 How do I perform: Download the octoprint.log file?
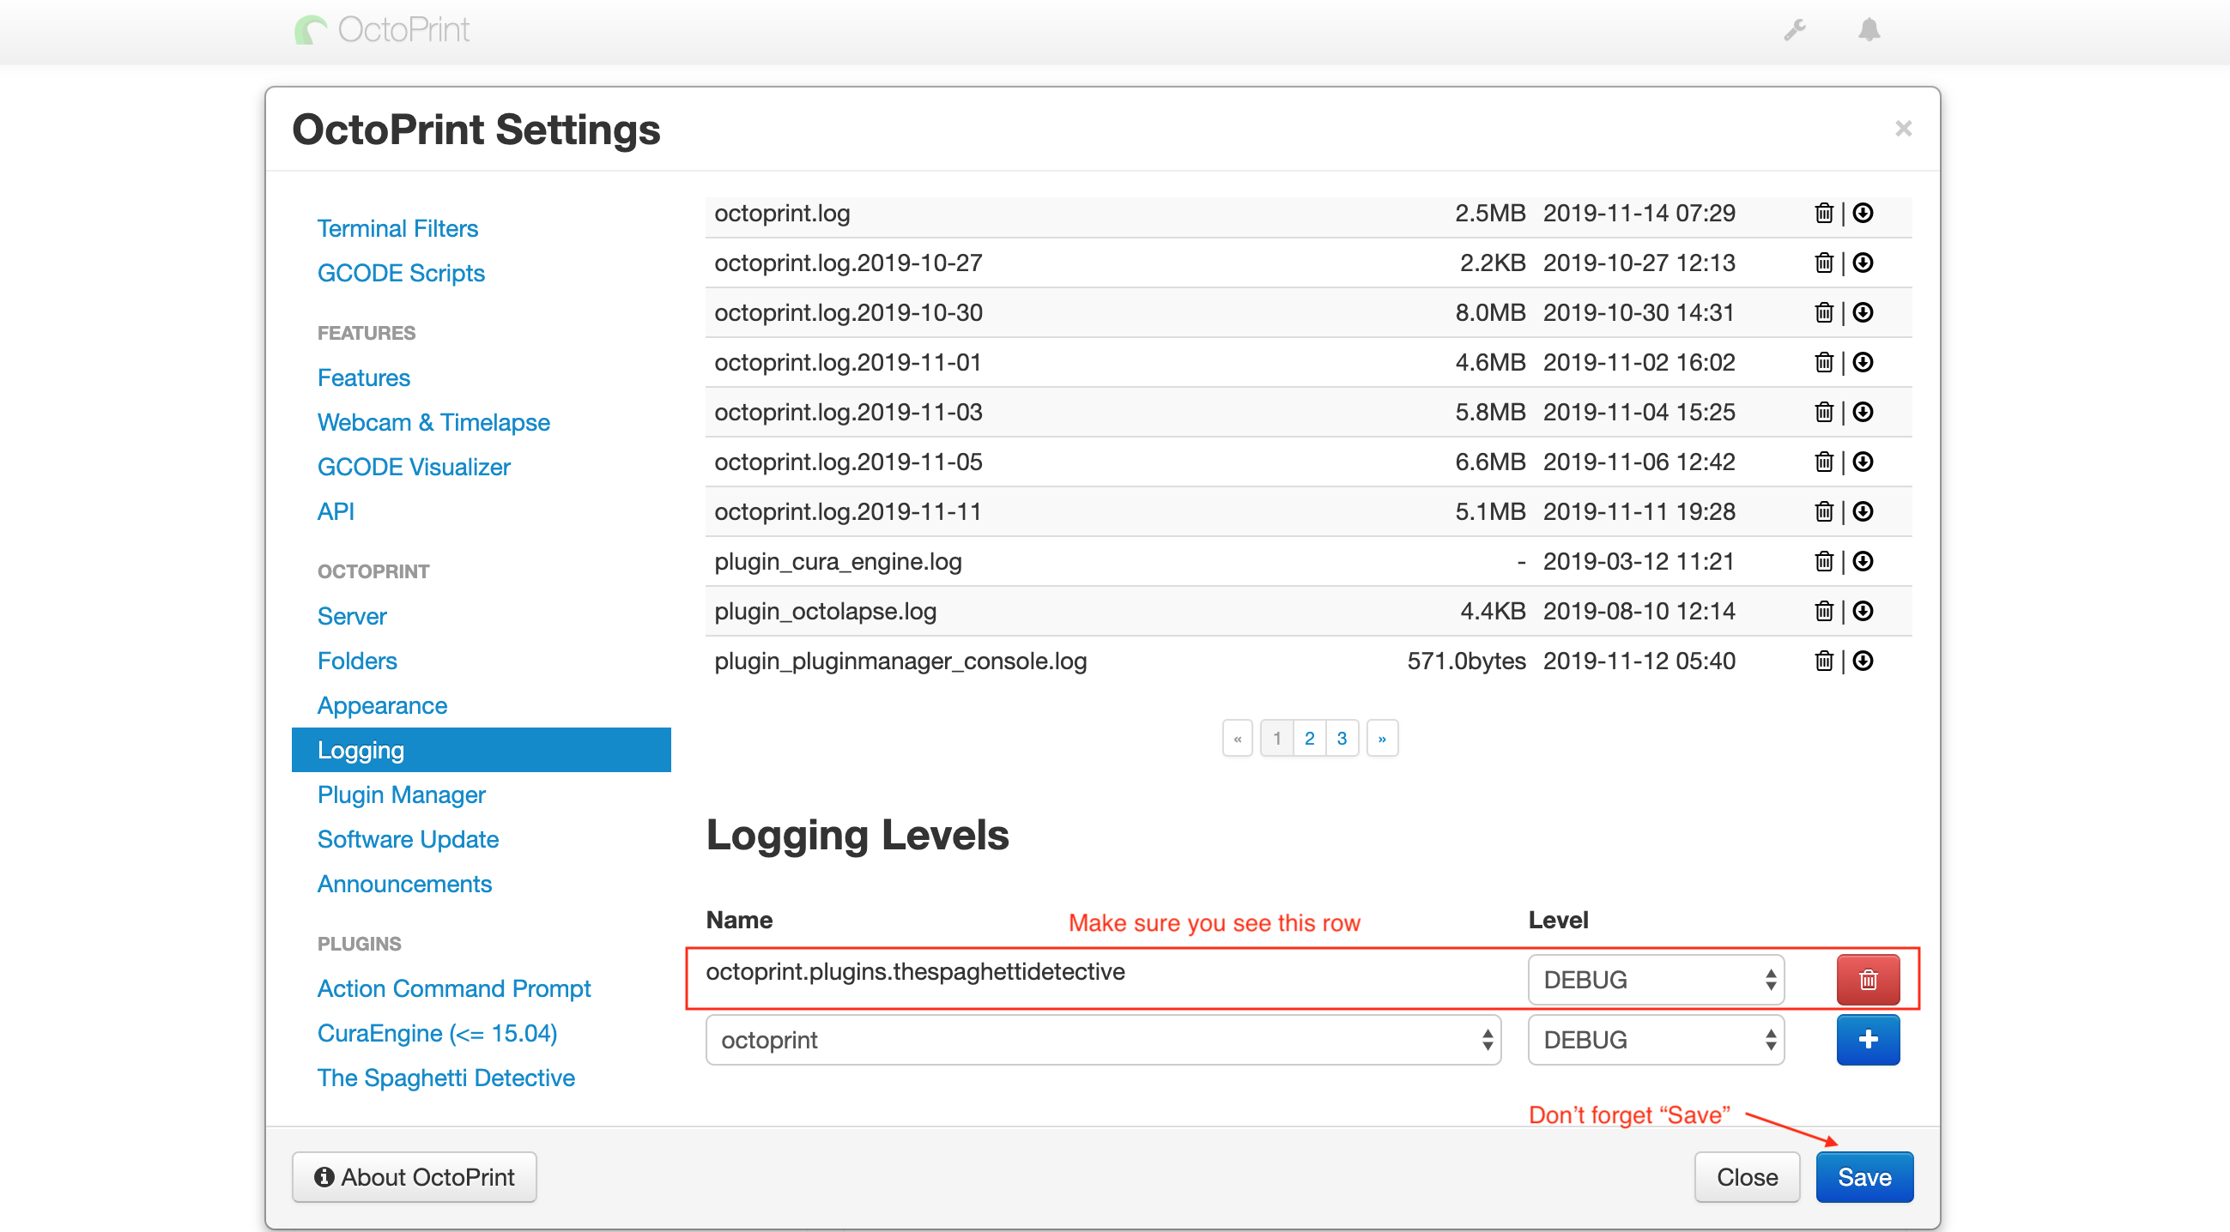[1863, 213]
